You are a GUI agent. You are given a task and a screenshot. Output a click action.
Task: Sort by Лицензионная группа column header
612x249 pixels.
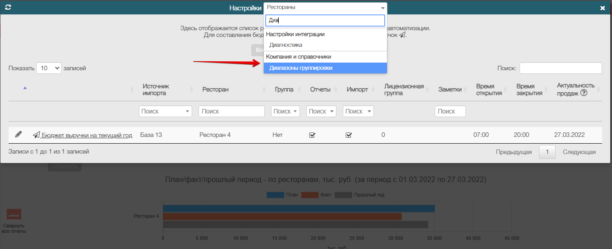click(404, 90)
